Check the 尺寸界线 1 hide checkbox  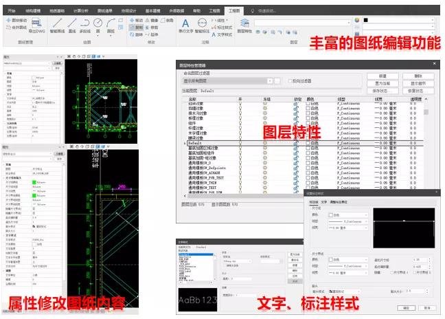pos(391,272)
